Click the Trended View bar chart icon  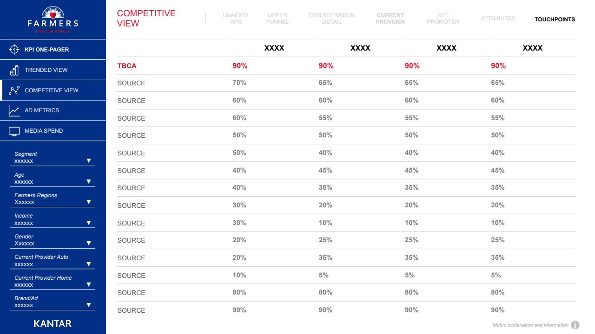14,70
